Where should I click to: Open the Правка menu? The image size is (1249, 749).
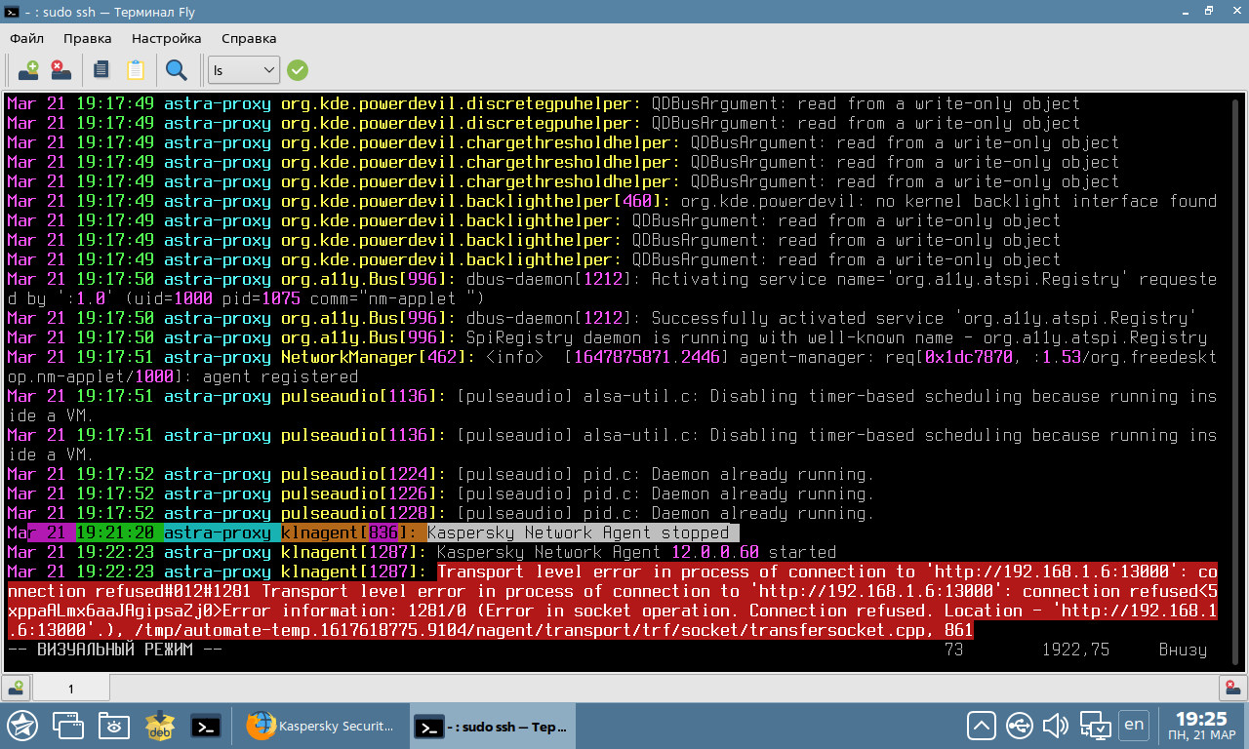point(88,38)
